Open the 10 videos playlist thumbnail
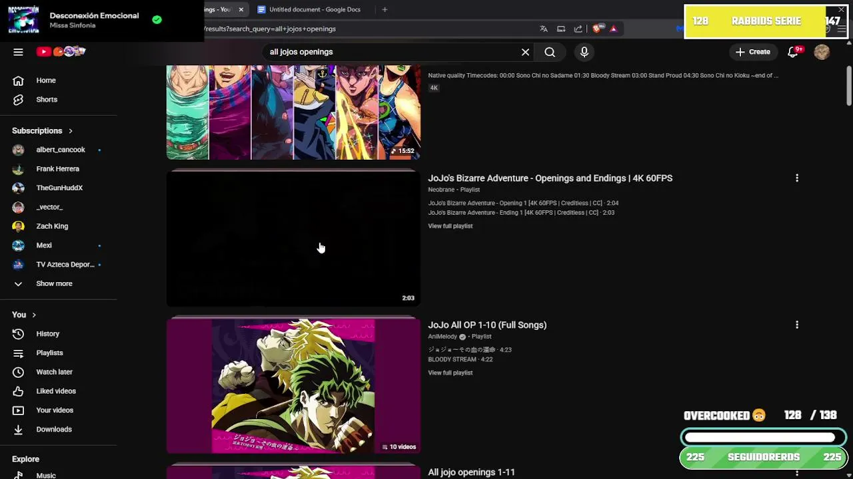This screenshot has width=853, height=479. [293, 386]
